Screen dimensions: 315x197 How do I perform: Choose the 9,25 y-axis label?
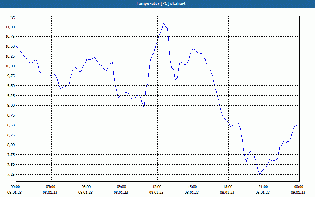[11, 96]
